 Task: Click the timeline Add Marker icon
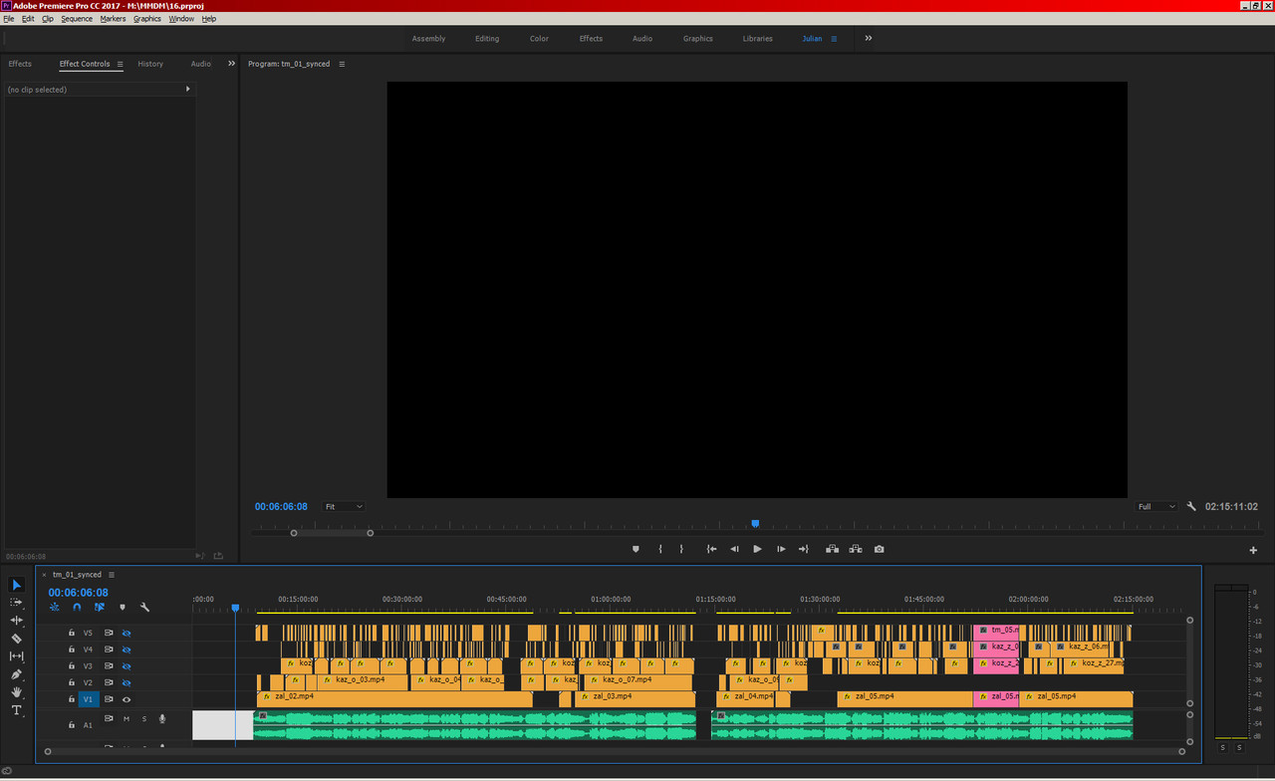pyautogui.click(x=123, y=607)
